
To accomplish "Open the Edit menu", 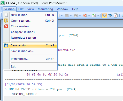I will click(21, 9).
